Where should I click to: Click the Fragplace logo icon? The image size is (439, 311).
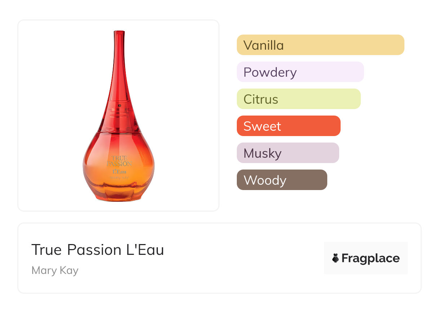coord(336,258)
